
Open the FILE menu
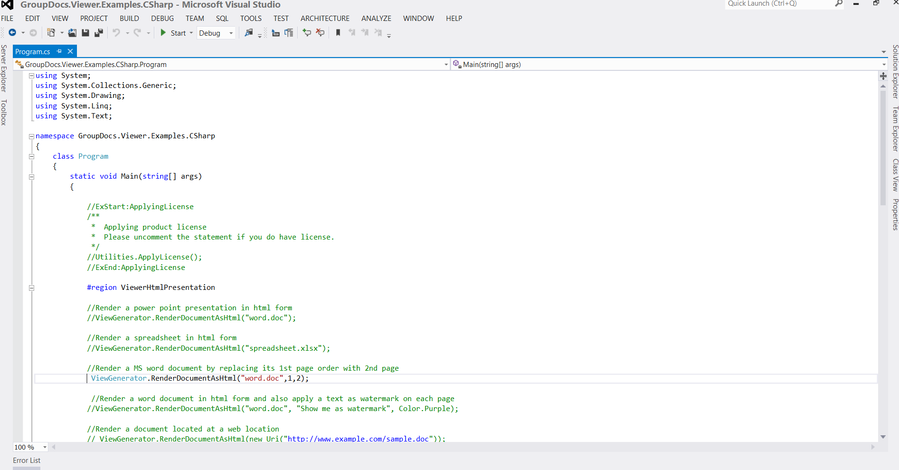coord(7,19)
